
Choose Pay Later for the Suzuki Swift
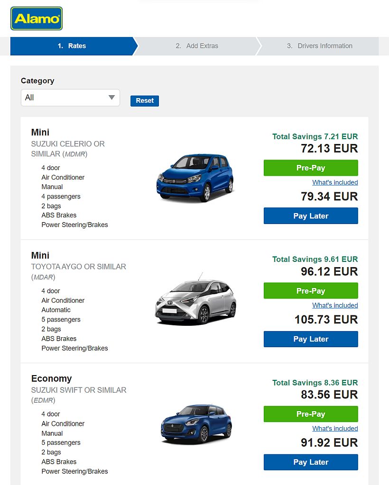(x=311, y=462)
